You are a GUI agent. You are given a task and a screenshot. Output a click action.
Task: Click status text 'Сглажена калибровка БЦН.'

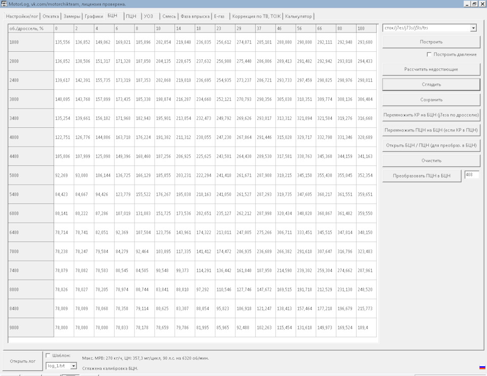tap(110, 368)
